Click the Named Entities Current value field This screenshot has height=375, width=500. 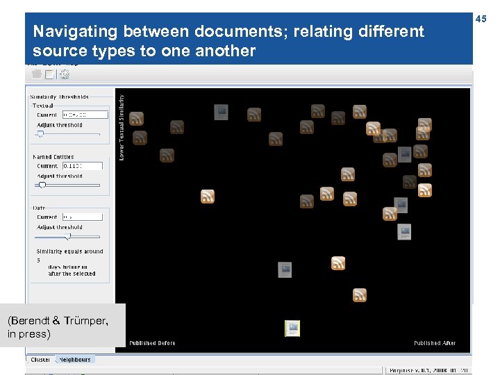click(83, 166)
